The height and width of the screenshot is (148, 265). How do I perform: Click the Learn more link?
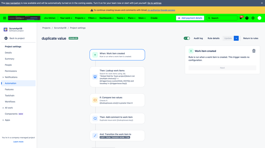[x=18, y=142]
